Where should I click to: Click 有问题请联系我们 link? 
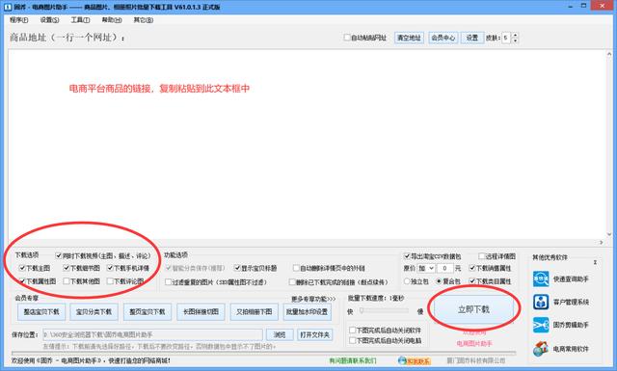(x=353, y=360)
